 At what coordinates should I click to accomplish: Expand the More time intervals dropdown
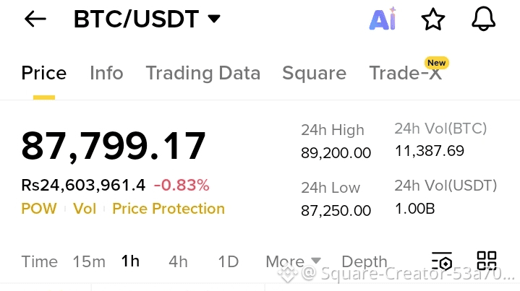point(293,261)
